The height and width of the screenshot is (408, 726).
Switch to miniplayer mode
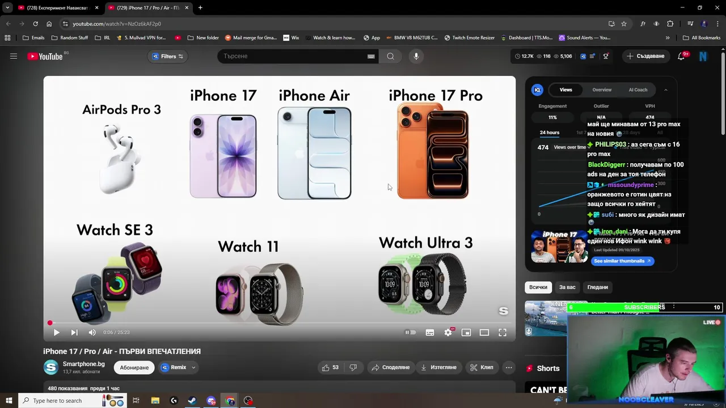[466, 333]
